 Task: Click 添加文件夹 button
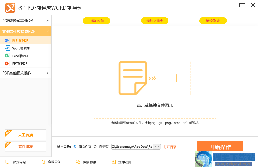tap(155, 21)
